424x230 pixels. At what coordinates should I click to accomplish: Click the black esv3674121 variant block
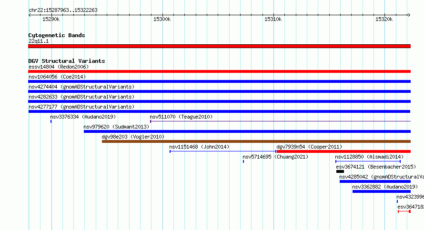(340, 171)
